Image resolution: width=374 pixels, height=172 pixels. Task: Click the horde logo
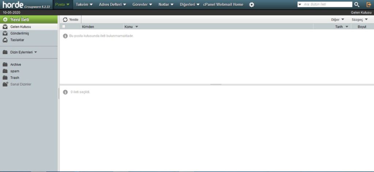pyautogui.click(x=13, y=4)
